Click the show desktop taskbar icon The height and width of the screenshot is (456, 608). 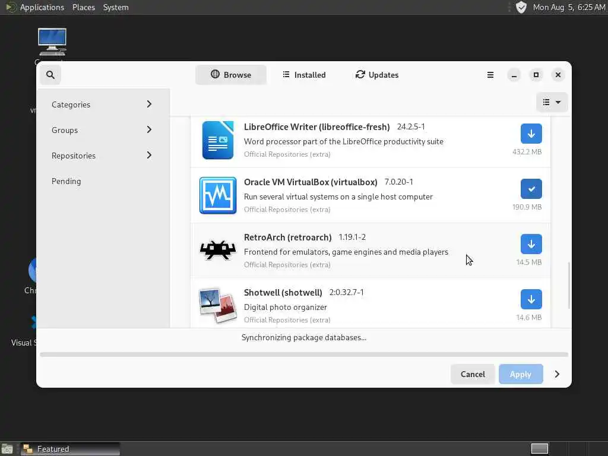click(x=7, y=449)
